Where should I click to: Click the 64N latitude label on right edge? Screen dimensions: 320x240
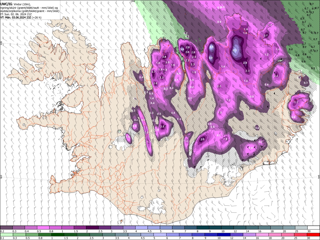[319, 176]
